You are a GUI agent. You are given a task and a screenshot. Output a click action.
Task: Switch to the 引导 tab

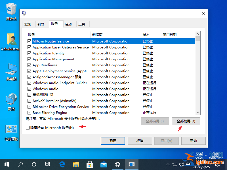click(x=41, y=24)
